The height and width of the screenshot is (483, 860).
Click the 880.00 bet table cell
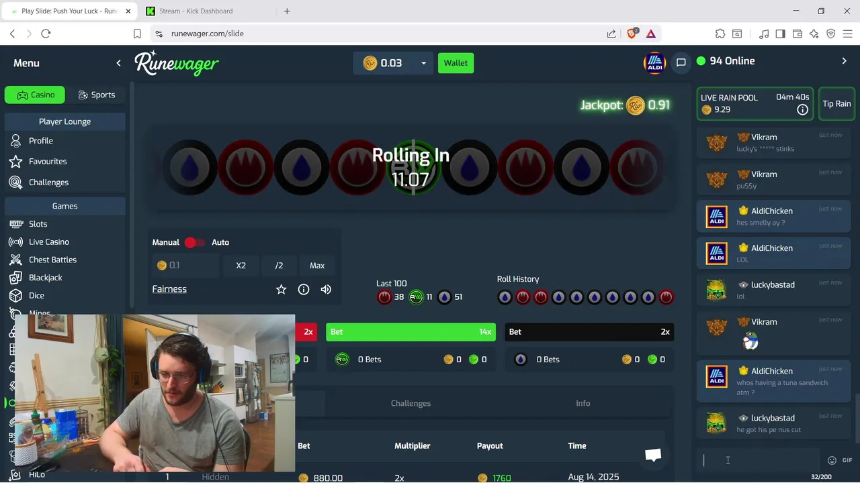(321, 478)
